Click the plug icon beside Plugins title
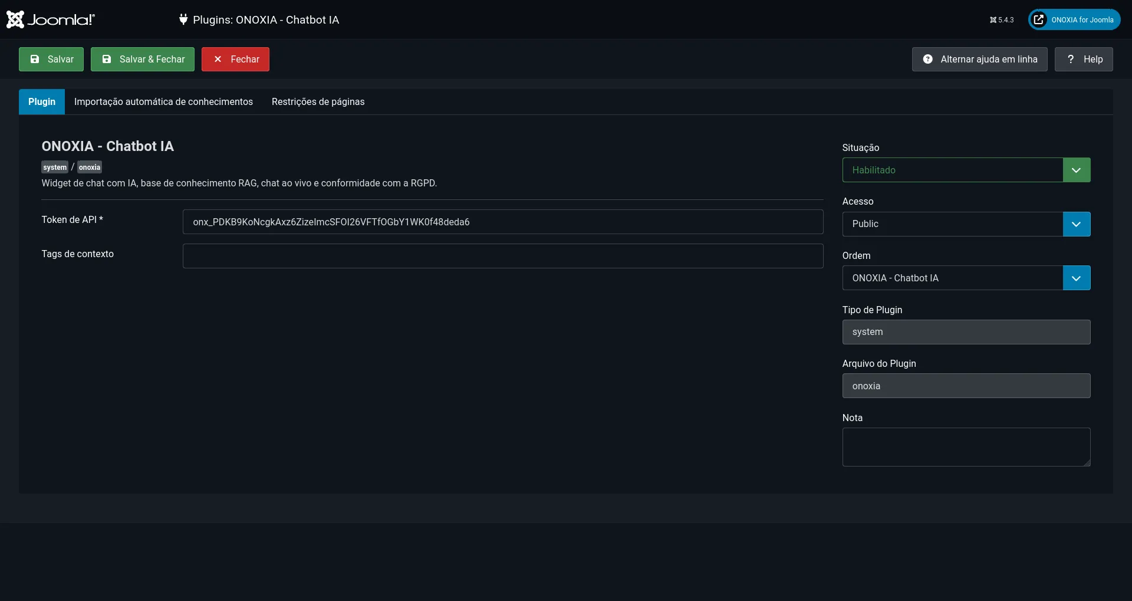Image resolution: width=1132 pixels, height=601 pixels. point(183,19)
